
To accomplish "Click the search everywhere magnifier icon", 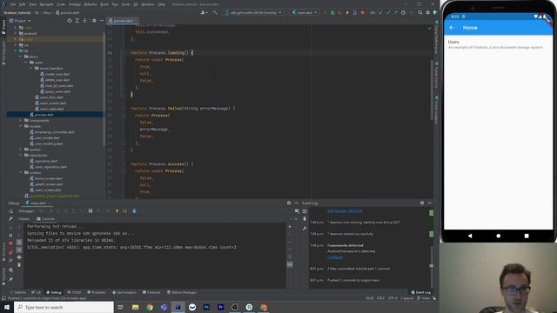I will [420, 12].
